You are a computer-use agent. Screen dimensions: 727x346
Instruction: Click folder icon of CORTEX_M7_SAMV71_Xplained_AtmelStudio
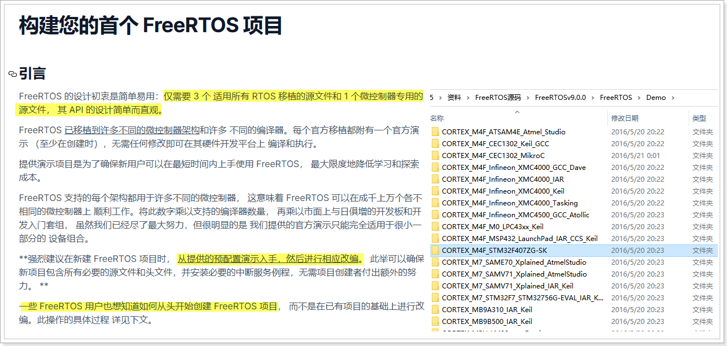click(x=435, y=274)
